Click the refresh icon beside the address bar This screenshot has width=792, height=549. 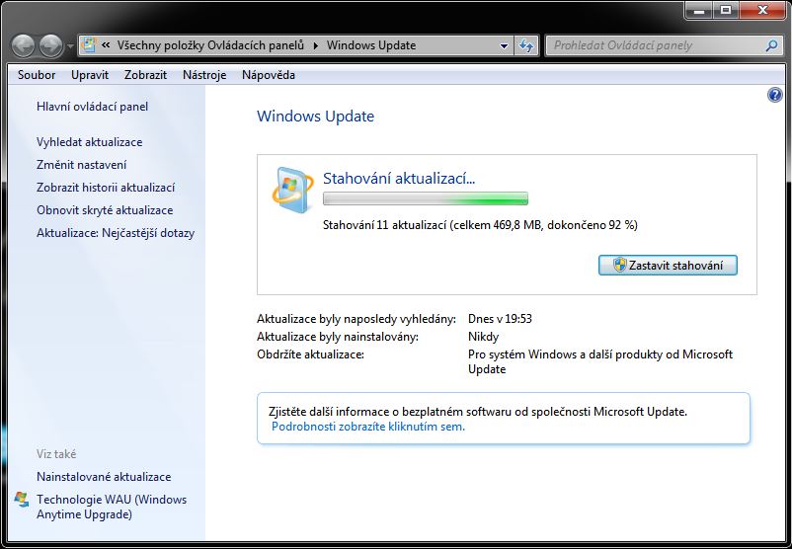[x=526, y=45]
